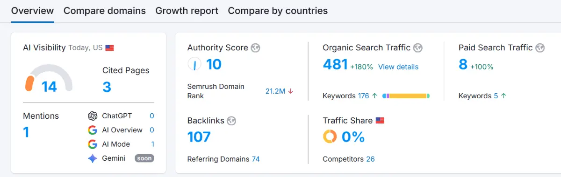Screen dimensions: 561x177
Task: Click the Authority Score circular indicator icon
Action: coord(194,64)
